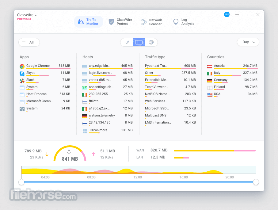Click the Austria flag icon

click(210, 67)
